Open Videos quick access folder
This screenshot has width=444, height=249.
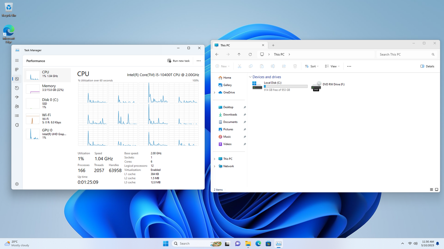click(x=225, y=144)
